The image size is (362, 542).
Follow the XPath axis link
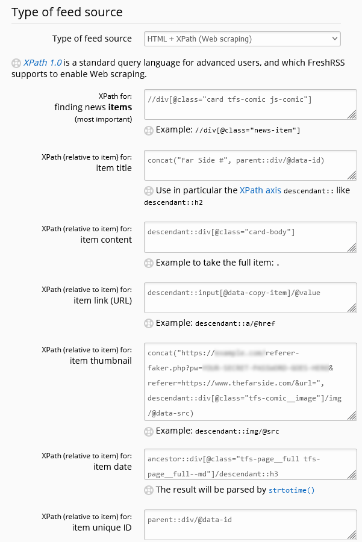pyautogui.click(x=260, y=190)
